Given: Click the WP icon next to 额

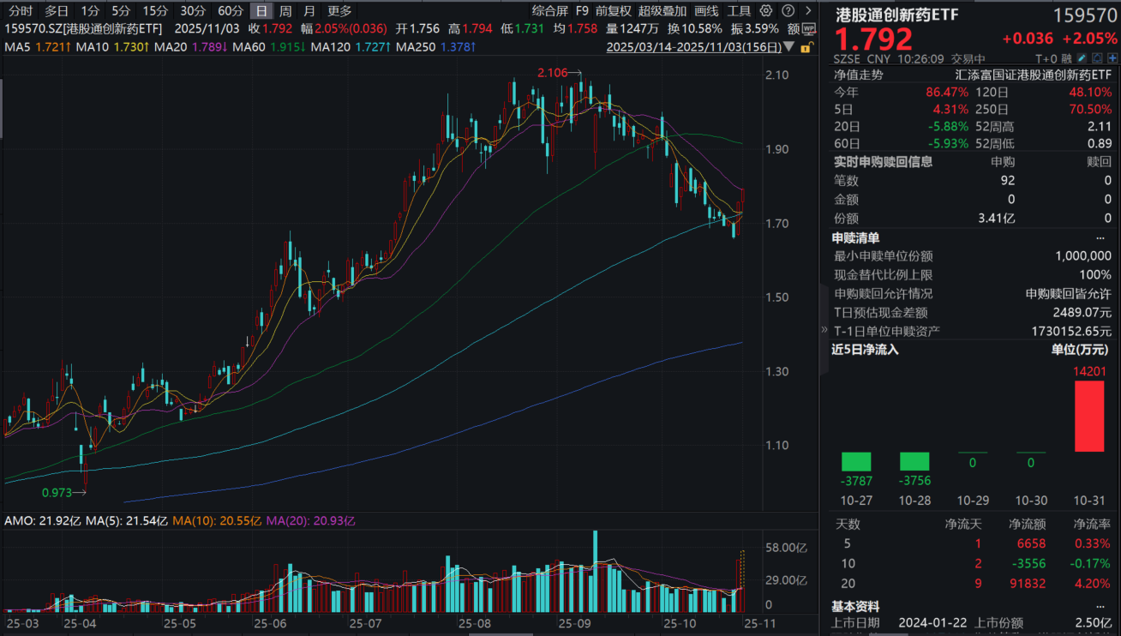Looking at the screenshot, I should tap(808, 29).
